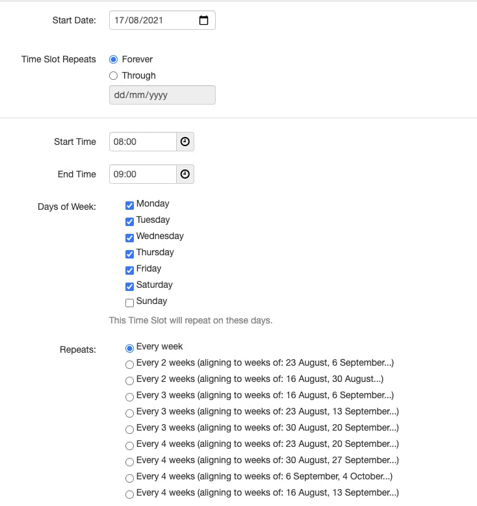Image resolution: width=477 pixels, height=506 pixels.
Task: Open the End Time clock picker
Action: click(x=185, y=174)
